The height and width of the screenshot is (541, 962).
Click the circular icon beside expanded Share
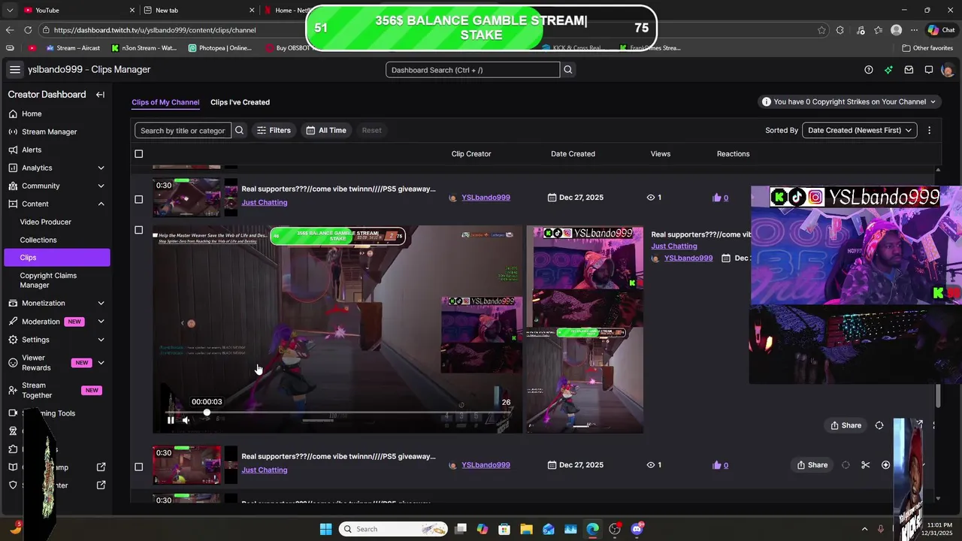(879, 425)
